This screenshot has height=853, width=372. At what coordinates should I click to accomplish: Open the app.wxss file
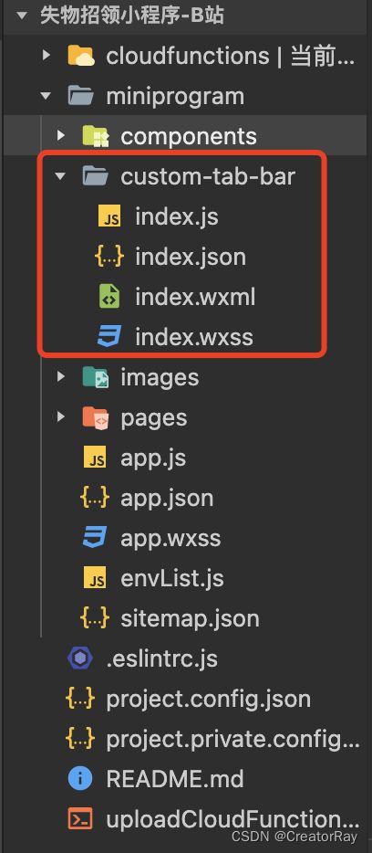pos(171,539)
